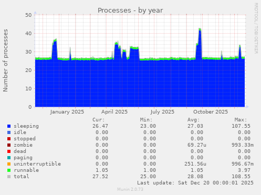Click the 'zombie' legend label
The width and height of the screenshot is (261, 195).
[x=23, y=145]
